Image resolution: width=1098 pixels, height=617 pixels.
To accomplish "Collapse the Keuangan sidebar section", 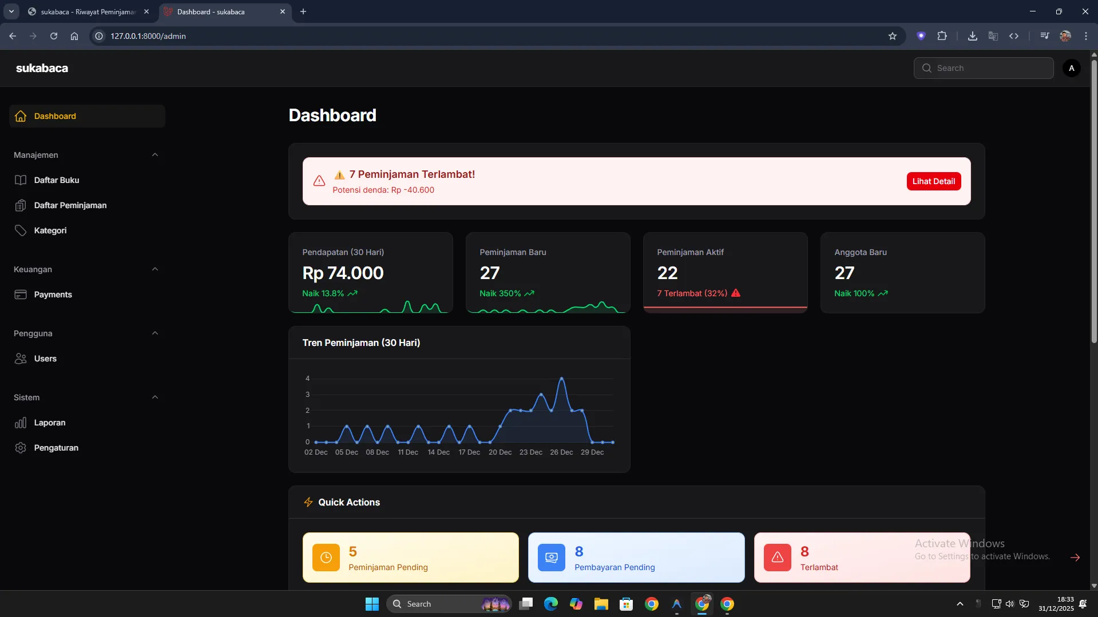I will [x=154, y=269].
